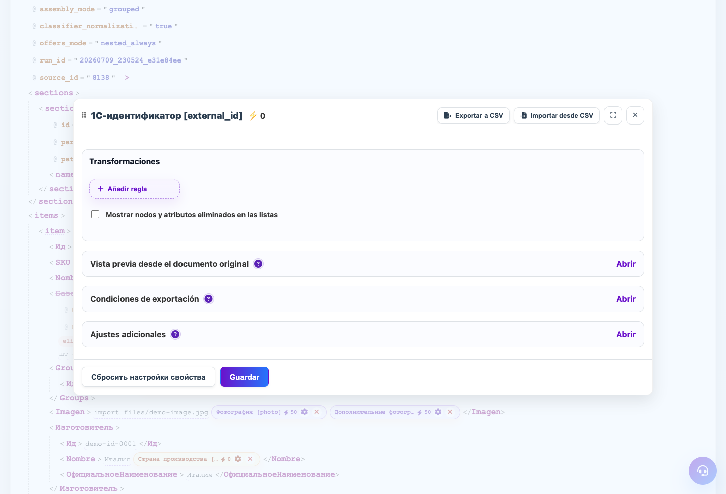Click lightning 0 on Страна производства tag
This screenshot has width=726, height=494.
[225, 459]
